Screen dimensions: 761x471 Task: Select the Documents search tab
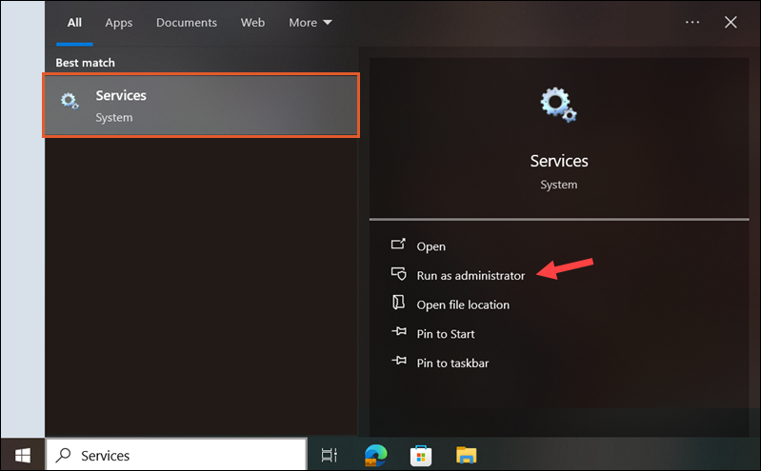coord(187,22)
